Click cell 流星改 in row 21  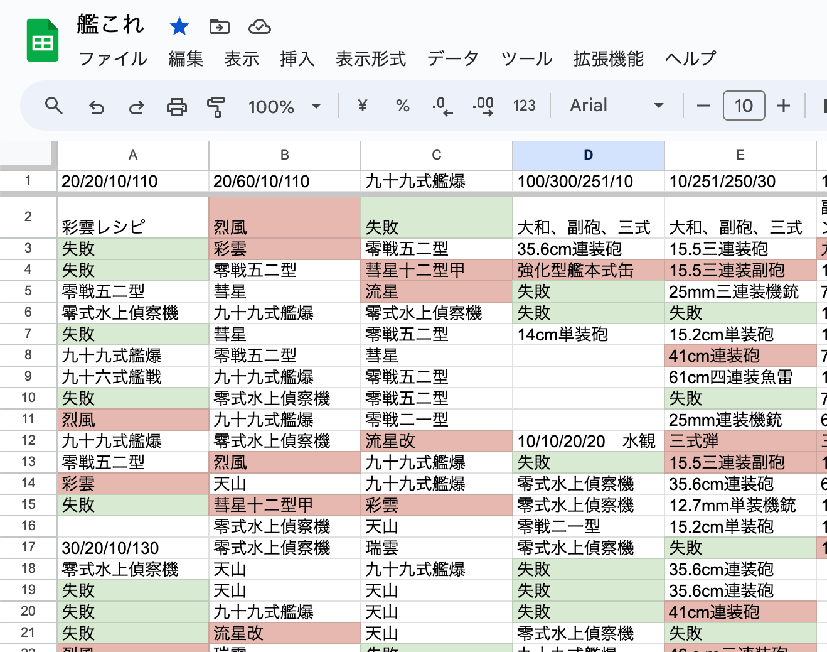[x=285, y=633]
